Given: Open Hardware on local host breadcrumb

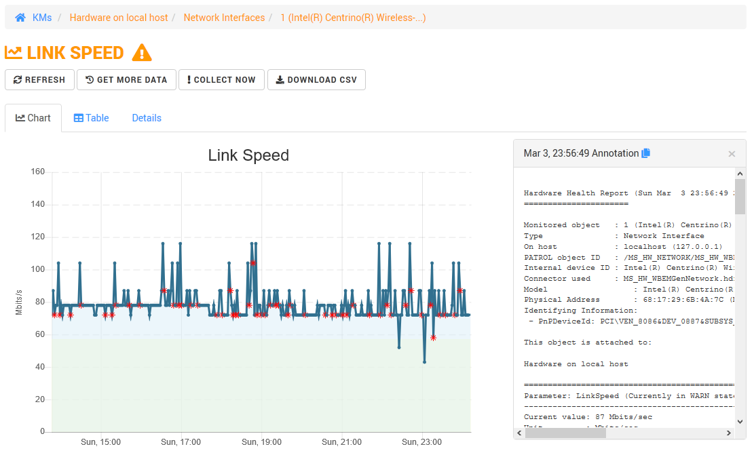Looking at the screenshot, I should tap(119, 18).
